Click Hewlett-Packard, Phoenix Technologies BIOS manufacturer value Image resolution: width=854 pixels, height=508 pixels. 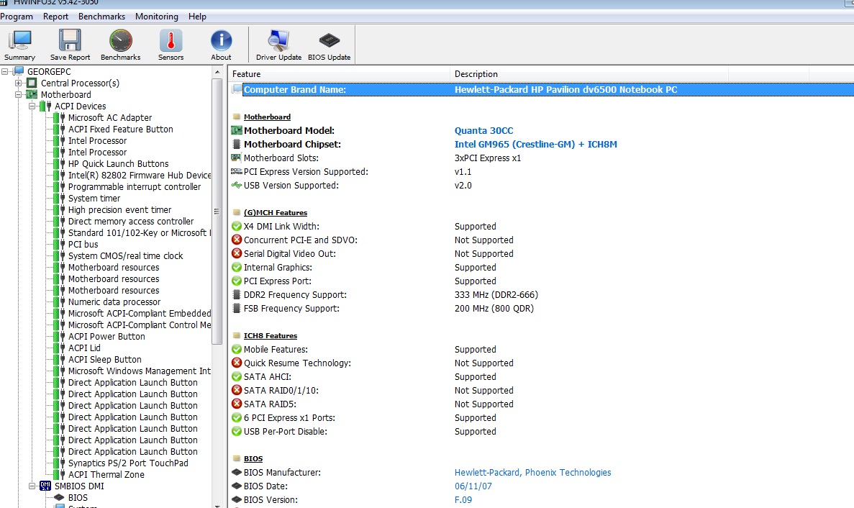532,472
